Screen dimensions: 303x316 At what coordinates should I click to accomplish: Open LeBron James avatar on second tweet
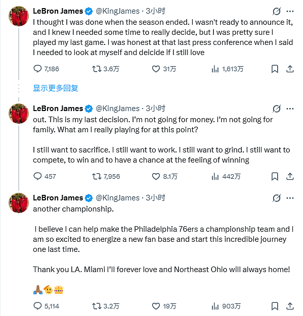[19, 114]
